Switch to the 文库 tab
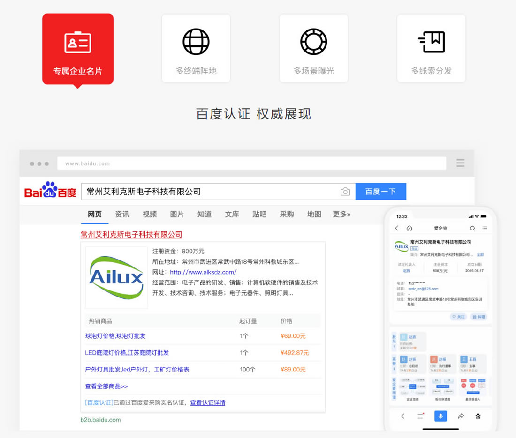This screenshot has width=516, height=438. (x=232, y=214)
